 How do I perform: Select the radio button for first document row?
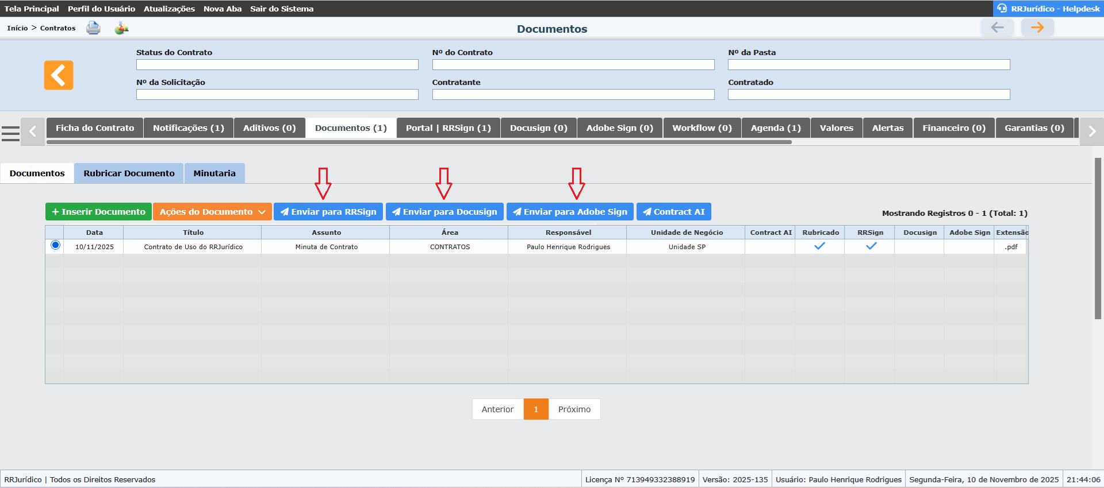tap(55, 246)
